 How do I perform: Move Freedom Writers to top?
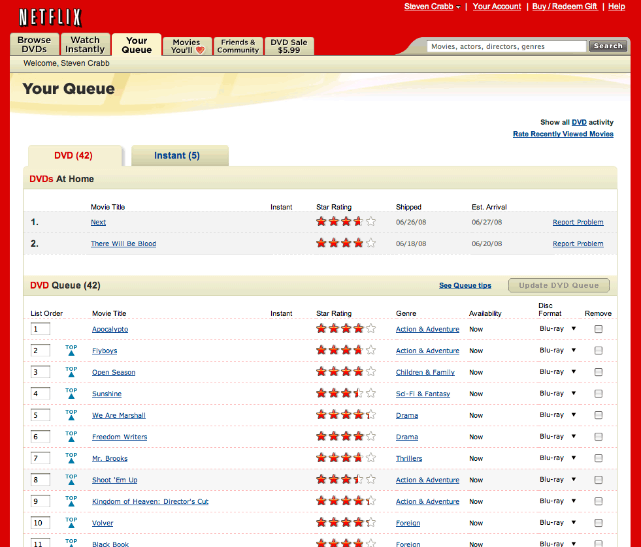pyautogui.click(x=71, y=436)
